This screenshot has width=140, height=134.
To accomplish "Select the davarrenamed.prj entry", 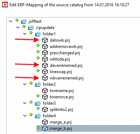I will point(66,65).
